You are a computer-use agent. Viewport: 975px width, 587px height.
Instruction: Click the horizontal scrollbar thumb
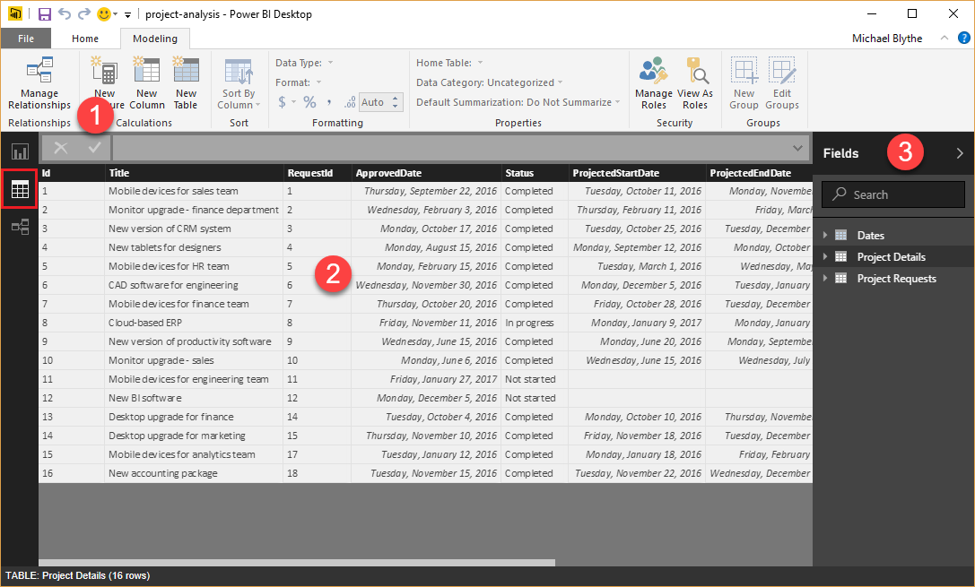pyautogui.click(x=297, y=563)
